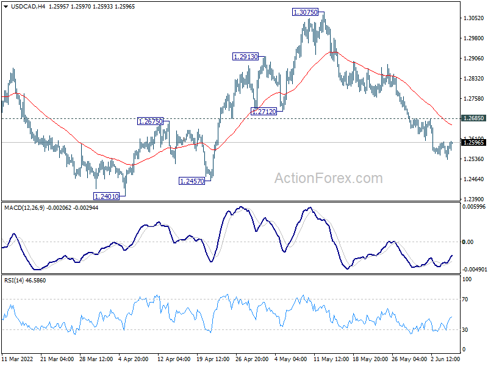Click the 12 Apr 04:00 time label
This screenshot has height=366, width=488.
pyautogui.click(x=174, y=359)
